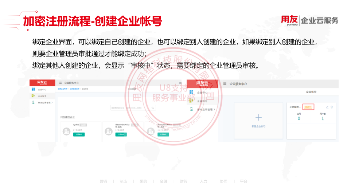Click 企业帐号 page heading in right screenshot
Image resolution: width=347 pixels, height=192 pixels.
pos(311,92)
